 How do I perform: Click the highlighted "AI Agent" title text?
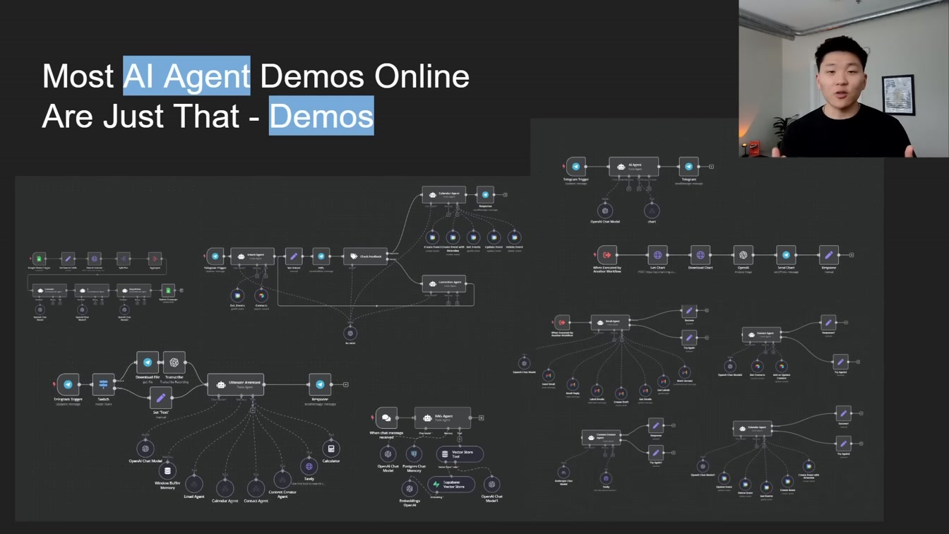186,76
